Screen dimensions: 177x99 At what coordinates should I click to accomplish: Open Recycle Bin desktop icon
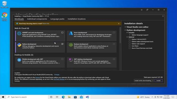coord(4,4)
